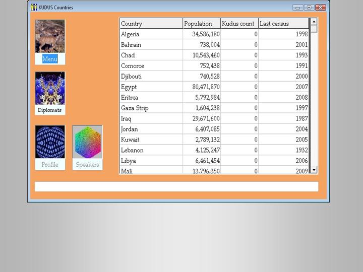The image size is (363, 272).
Task: Open the Diplomats fractal icon
Action: (50, 88)
